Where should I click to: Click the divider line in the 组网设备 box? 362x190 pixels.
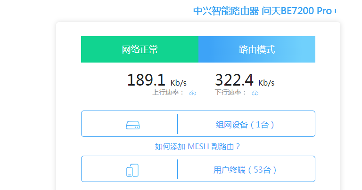point(178,124)
